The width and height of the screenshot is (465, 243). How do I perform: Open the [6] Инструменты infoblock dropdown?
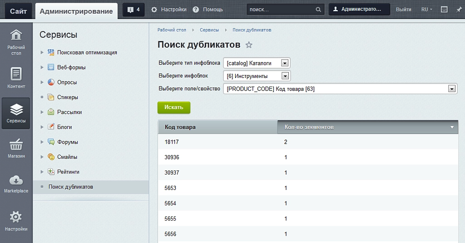click(x=257, y=76)
